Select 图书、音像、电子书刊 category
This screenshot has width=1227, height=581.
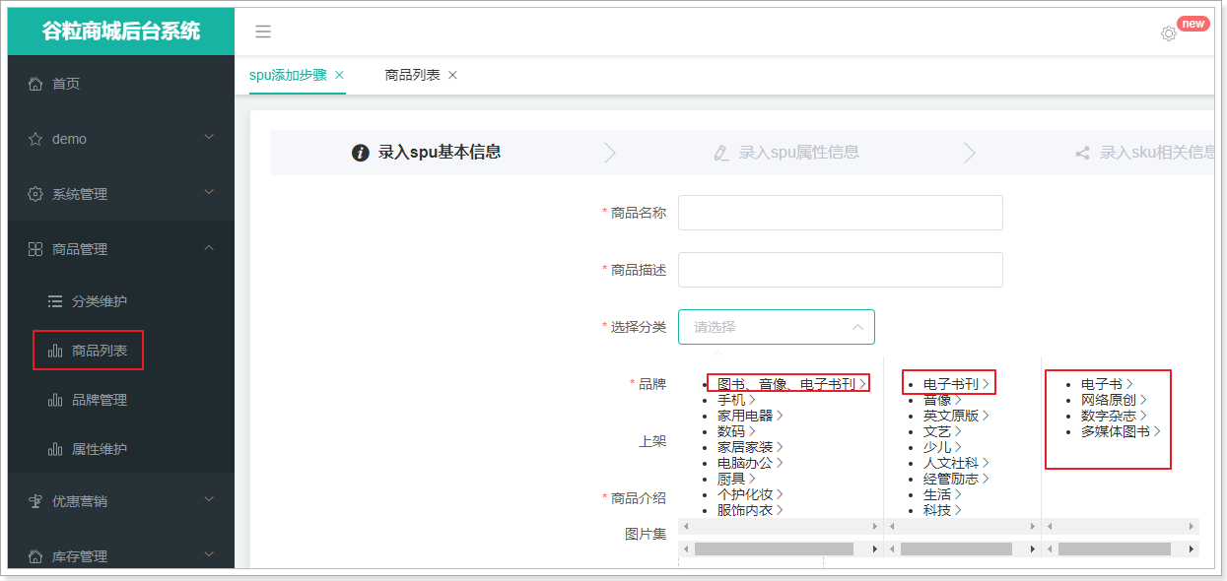(785, 384)
